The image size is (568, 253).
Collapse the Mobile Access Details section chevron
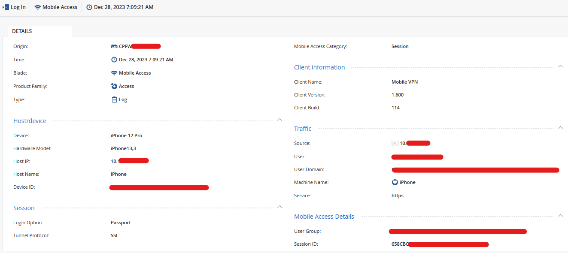click(560, 215)
